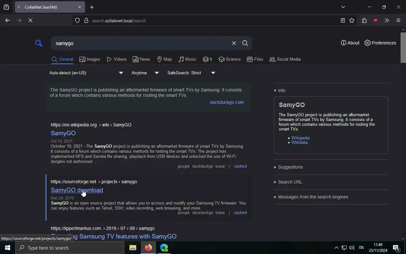Show hidden system tray icons
The height and width of the screenshot is (254, 406).
coord(336,248)
